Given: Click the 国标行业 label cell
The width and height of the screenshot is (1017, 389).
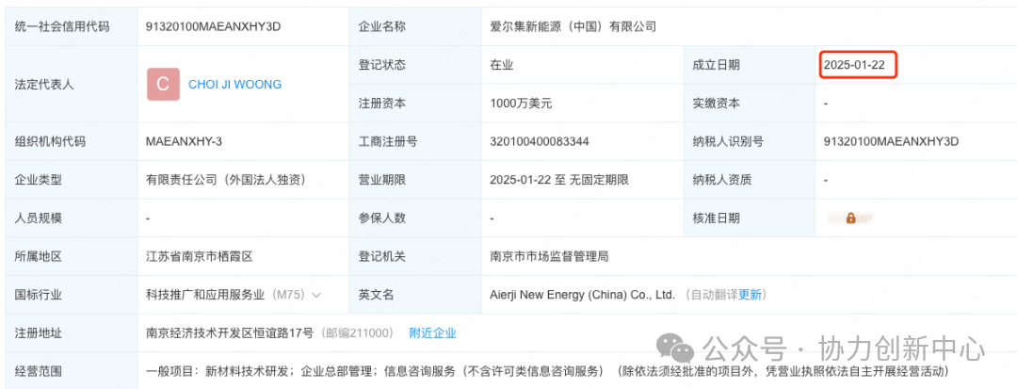Looking at the screenshot, I should pos(72,295).
